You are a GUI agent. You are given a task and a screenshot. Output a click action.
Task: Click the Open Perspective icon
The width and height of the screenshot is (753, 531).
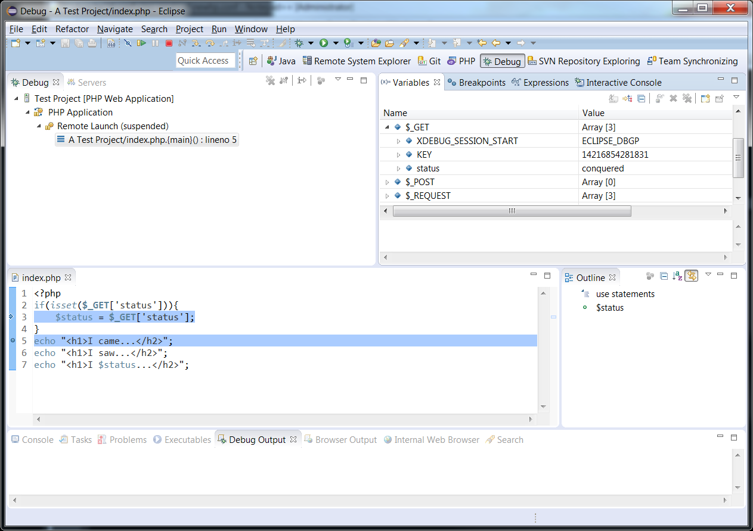coord(253,61)
